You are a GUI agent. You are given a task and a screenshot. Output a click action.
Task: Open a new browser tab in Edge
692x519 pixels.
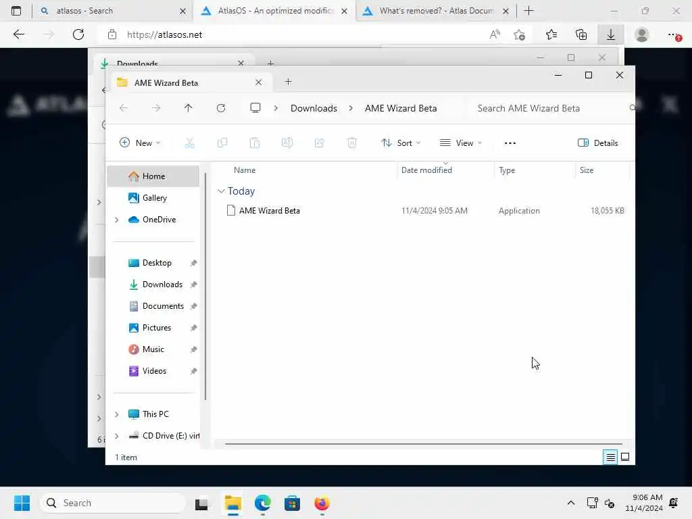[528, 11]
